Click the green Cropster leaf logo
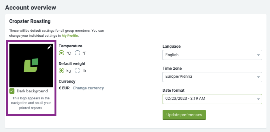Screen dimensions: 270x132 pyautogui.click(x=31, y=65)
